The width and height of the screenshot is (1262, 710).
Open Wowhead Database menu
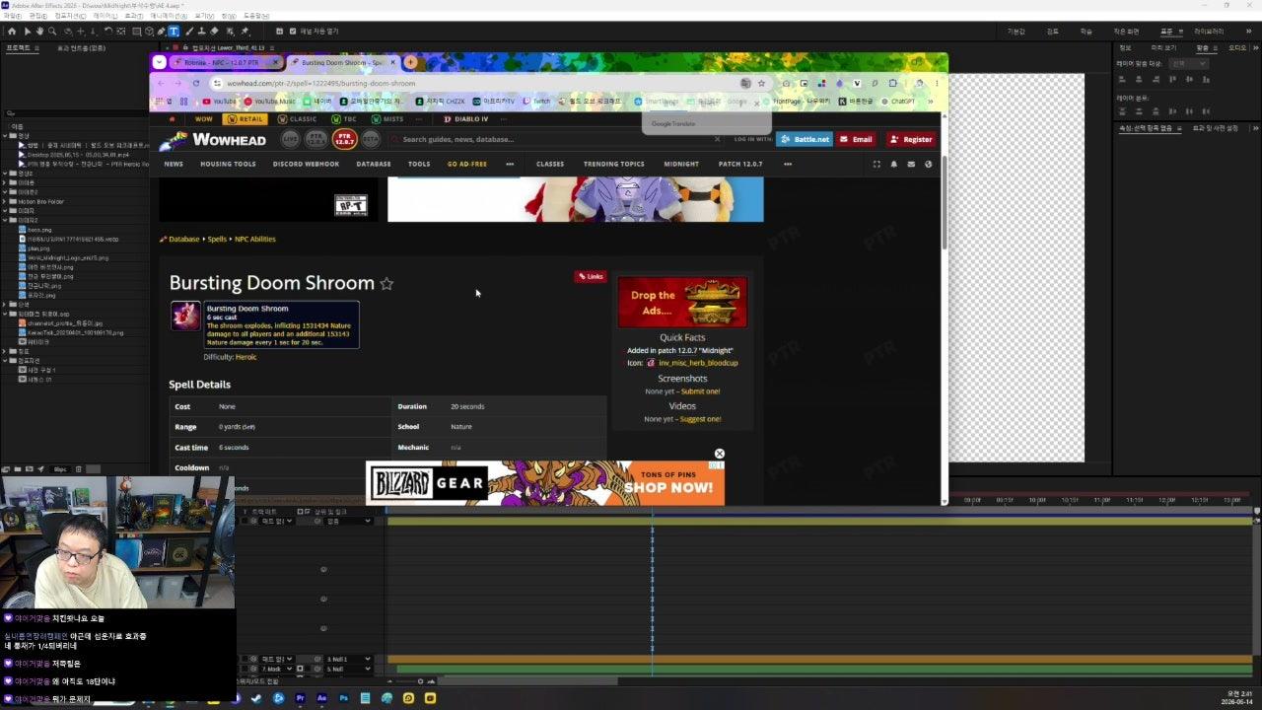pos(374,164)
